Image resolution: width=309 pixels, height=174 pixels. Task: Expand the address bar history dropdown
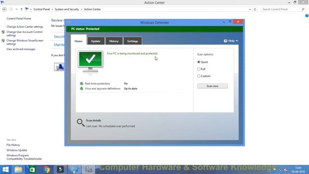coord(250,9)
